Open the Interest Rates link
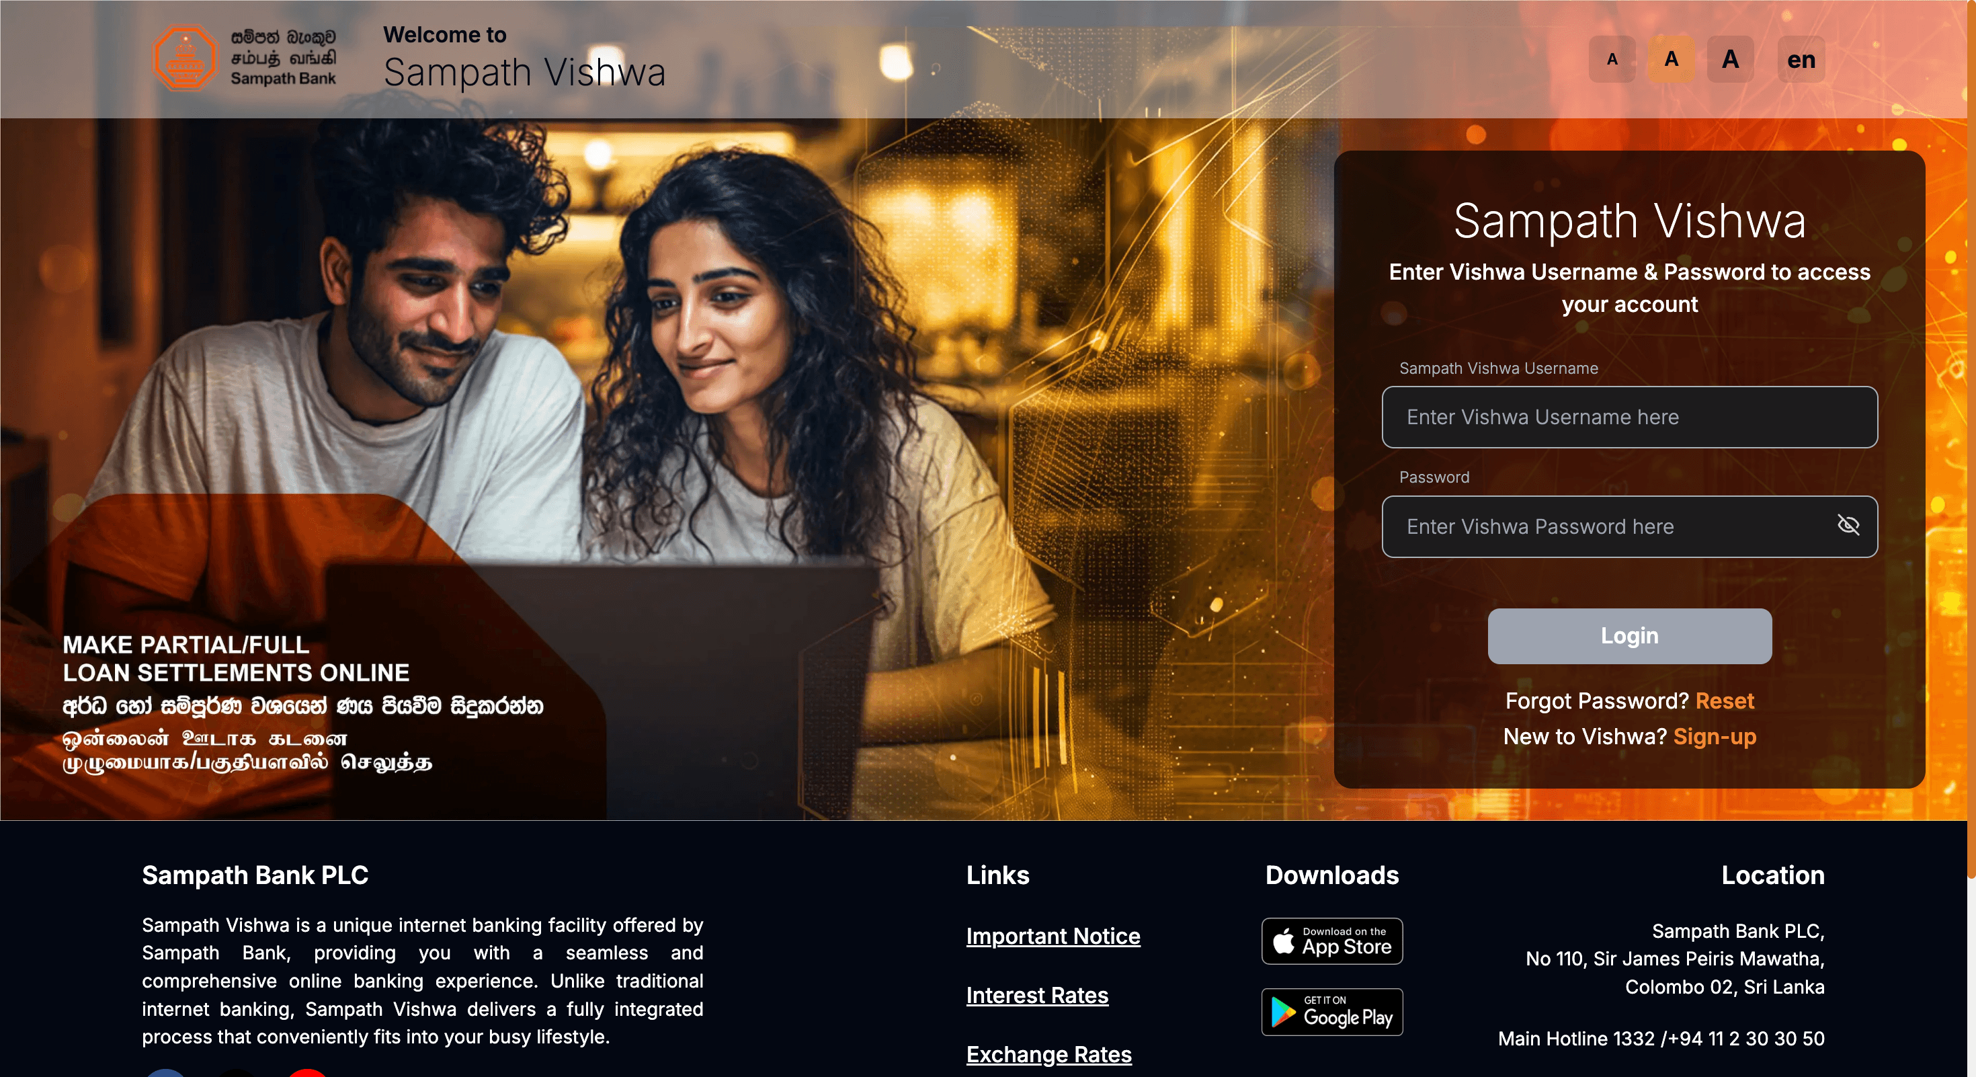Viewport: 1976px width, 1077px height. click(x=1037, y=995)
